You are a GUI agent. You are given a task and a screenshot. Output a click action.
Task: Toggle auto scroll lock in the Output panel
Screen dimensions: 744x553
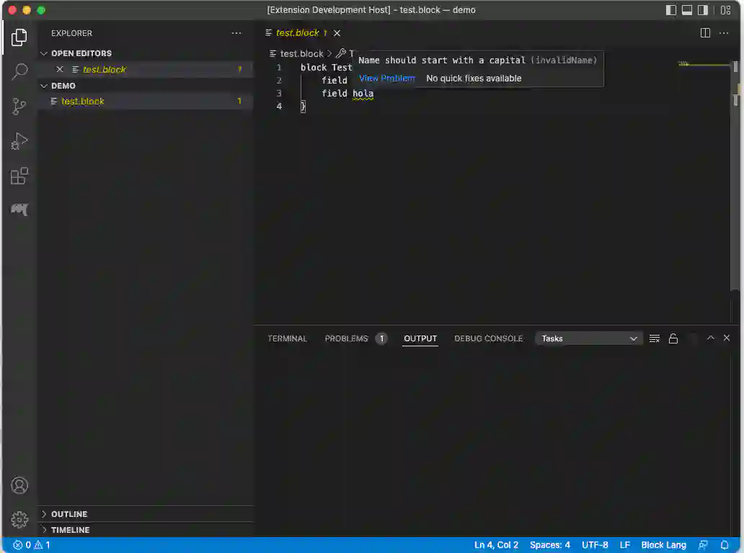coord(673,338)
